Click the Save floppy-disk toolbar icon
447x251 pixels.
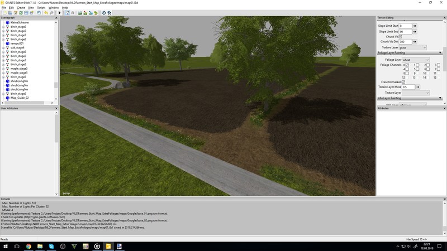click(x=26, y=13)
